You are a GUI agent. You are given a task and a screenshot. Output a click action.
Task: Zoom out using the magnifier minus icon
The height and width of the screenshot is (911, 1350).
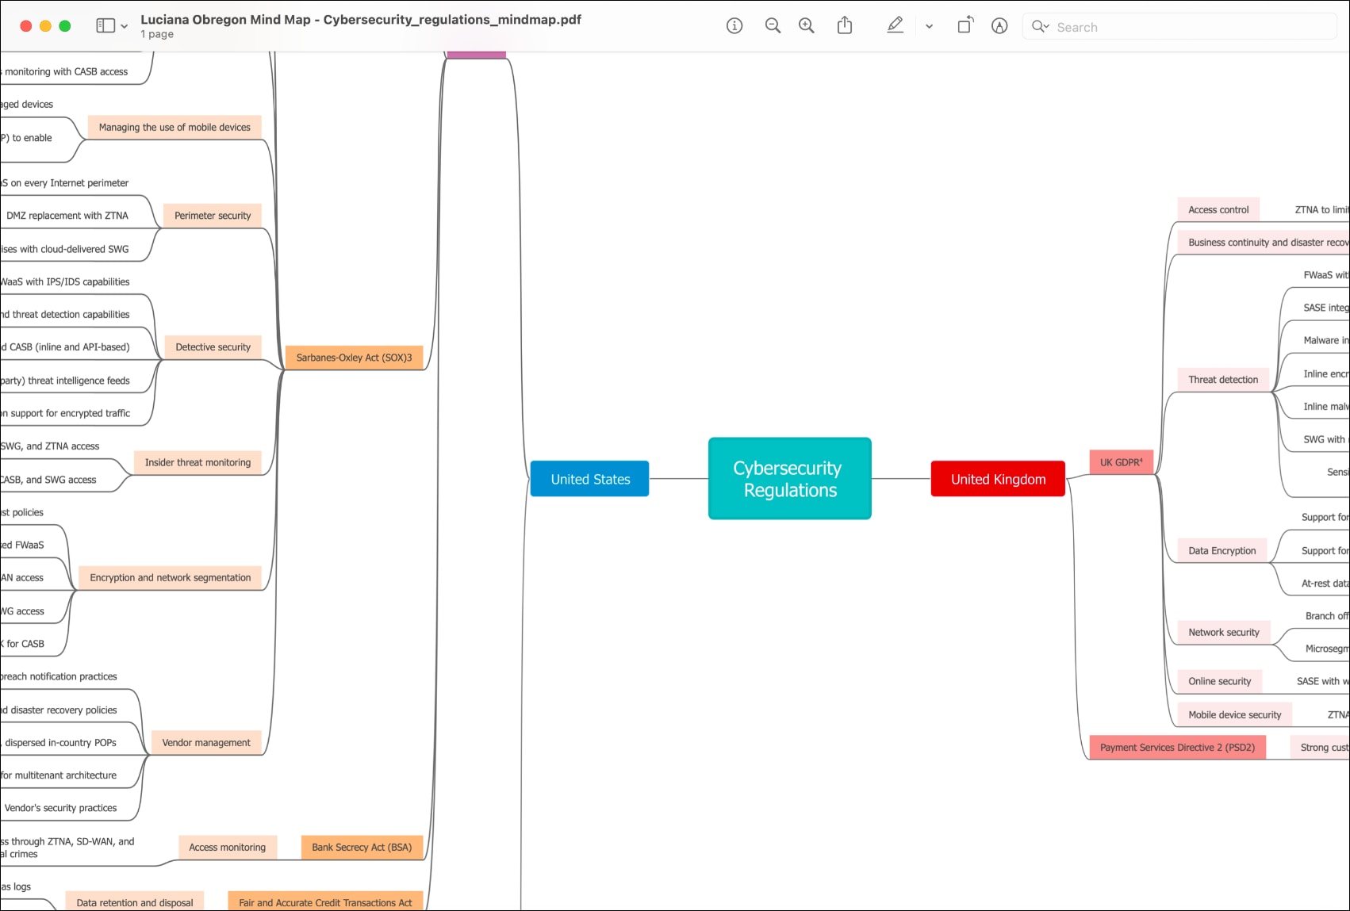click(772, 25)
